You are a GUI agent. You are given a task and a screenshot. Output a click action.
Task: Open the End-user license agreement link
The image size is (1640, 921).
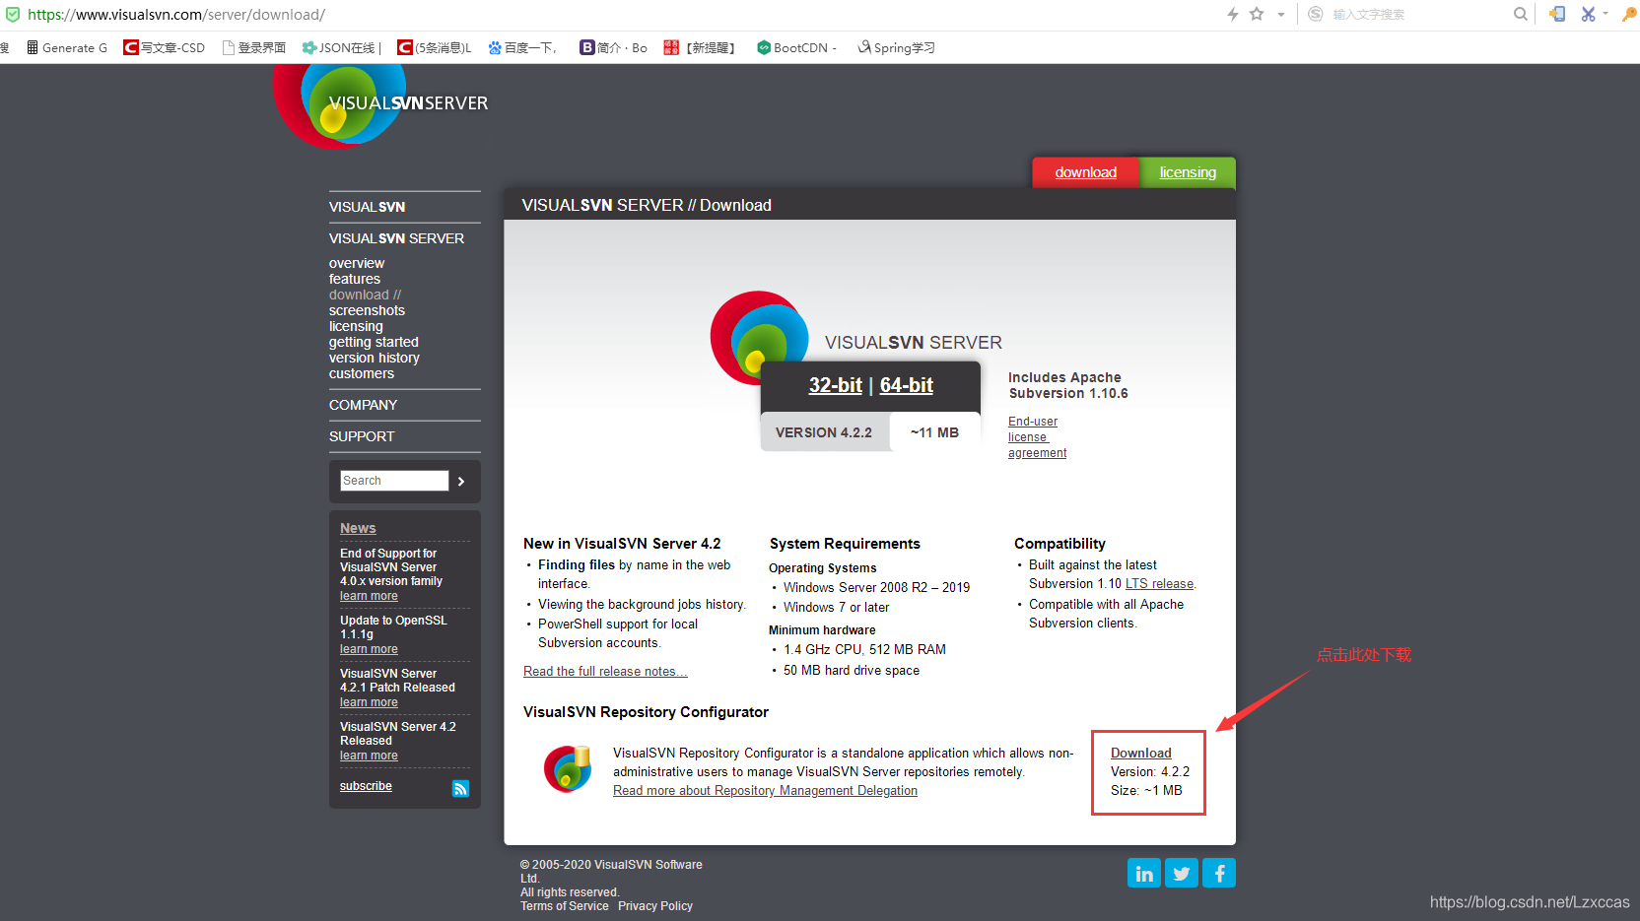[x=1037, y=437]
